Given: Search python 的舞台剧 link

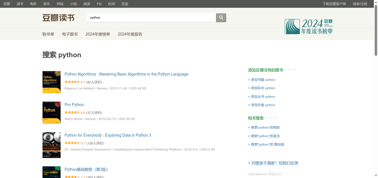Looking at the screenshot, I should tap(266, 144).
